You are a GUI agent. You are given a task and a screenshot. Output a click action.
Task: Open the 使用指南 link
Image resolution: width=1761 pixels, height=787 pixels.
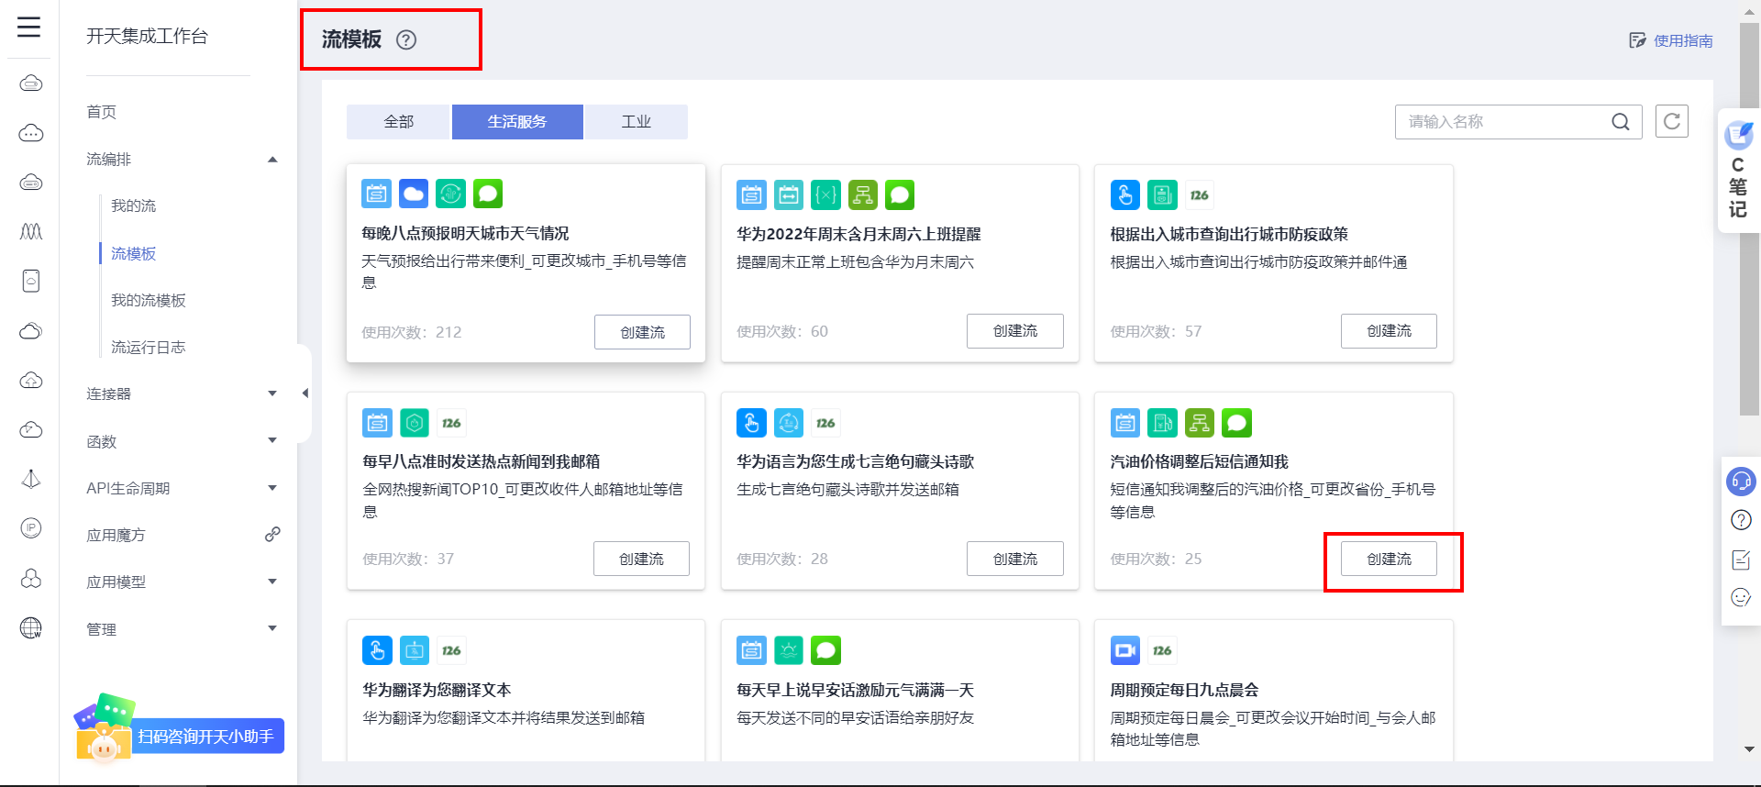tap(1671, 40)
